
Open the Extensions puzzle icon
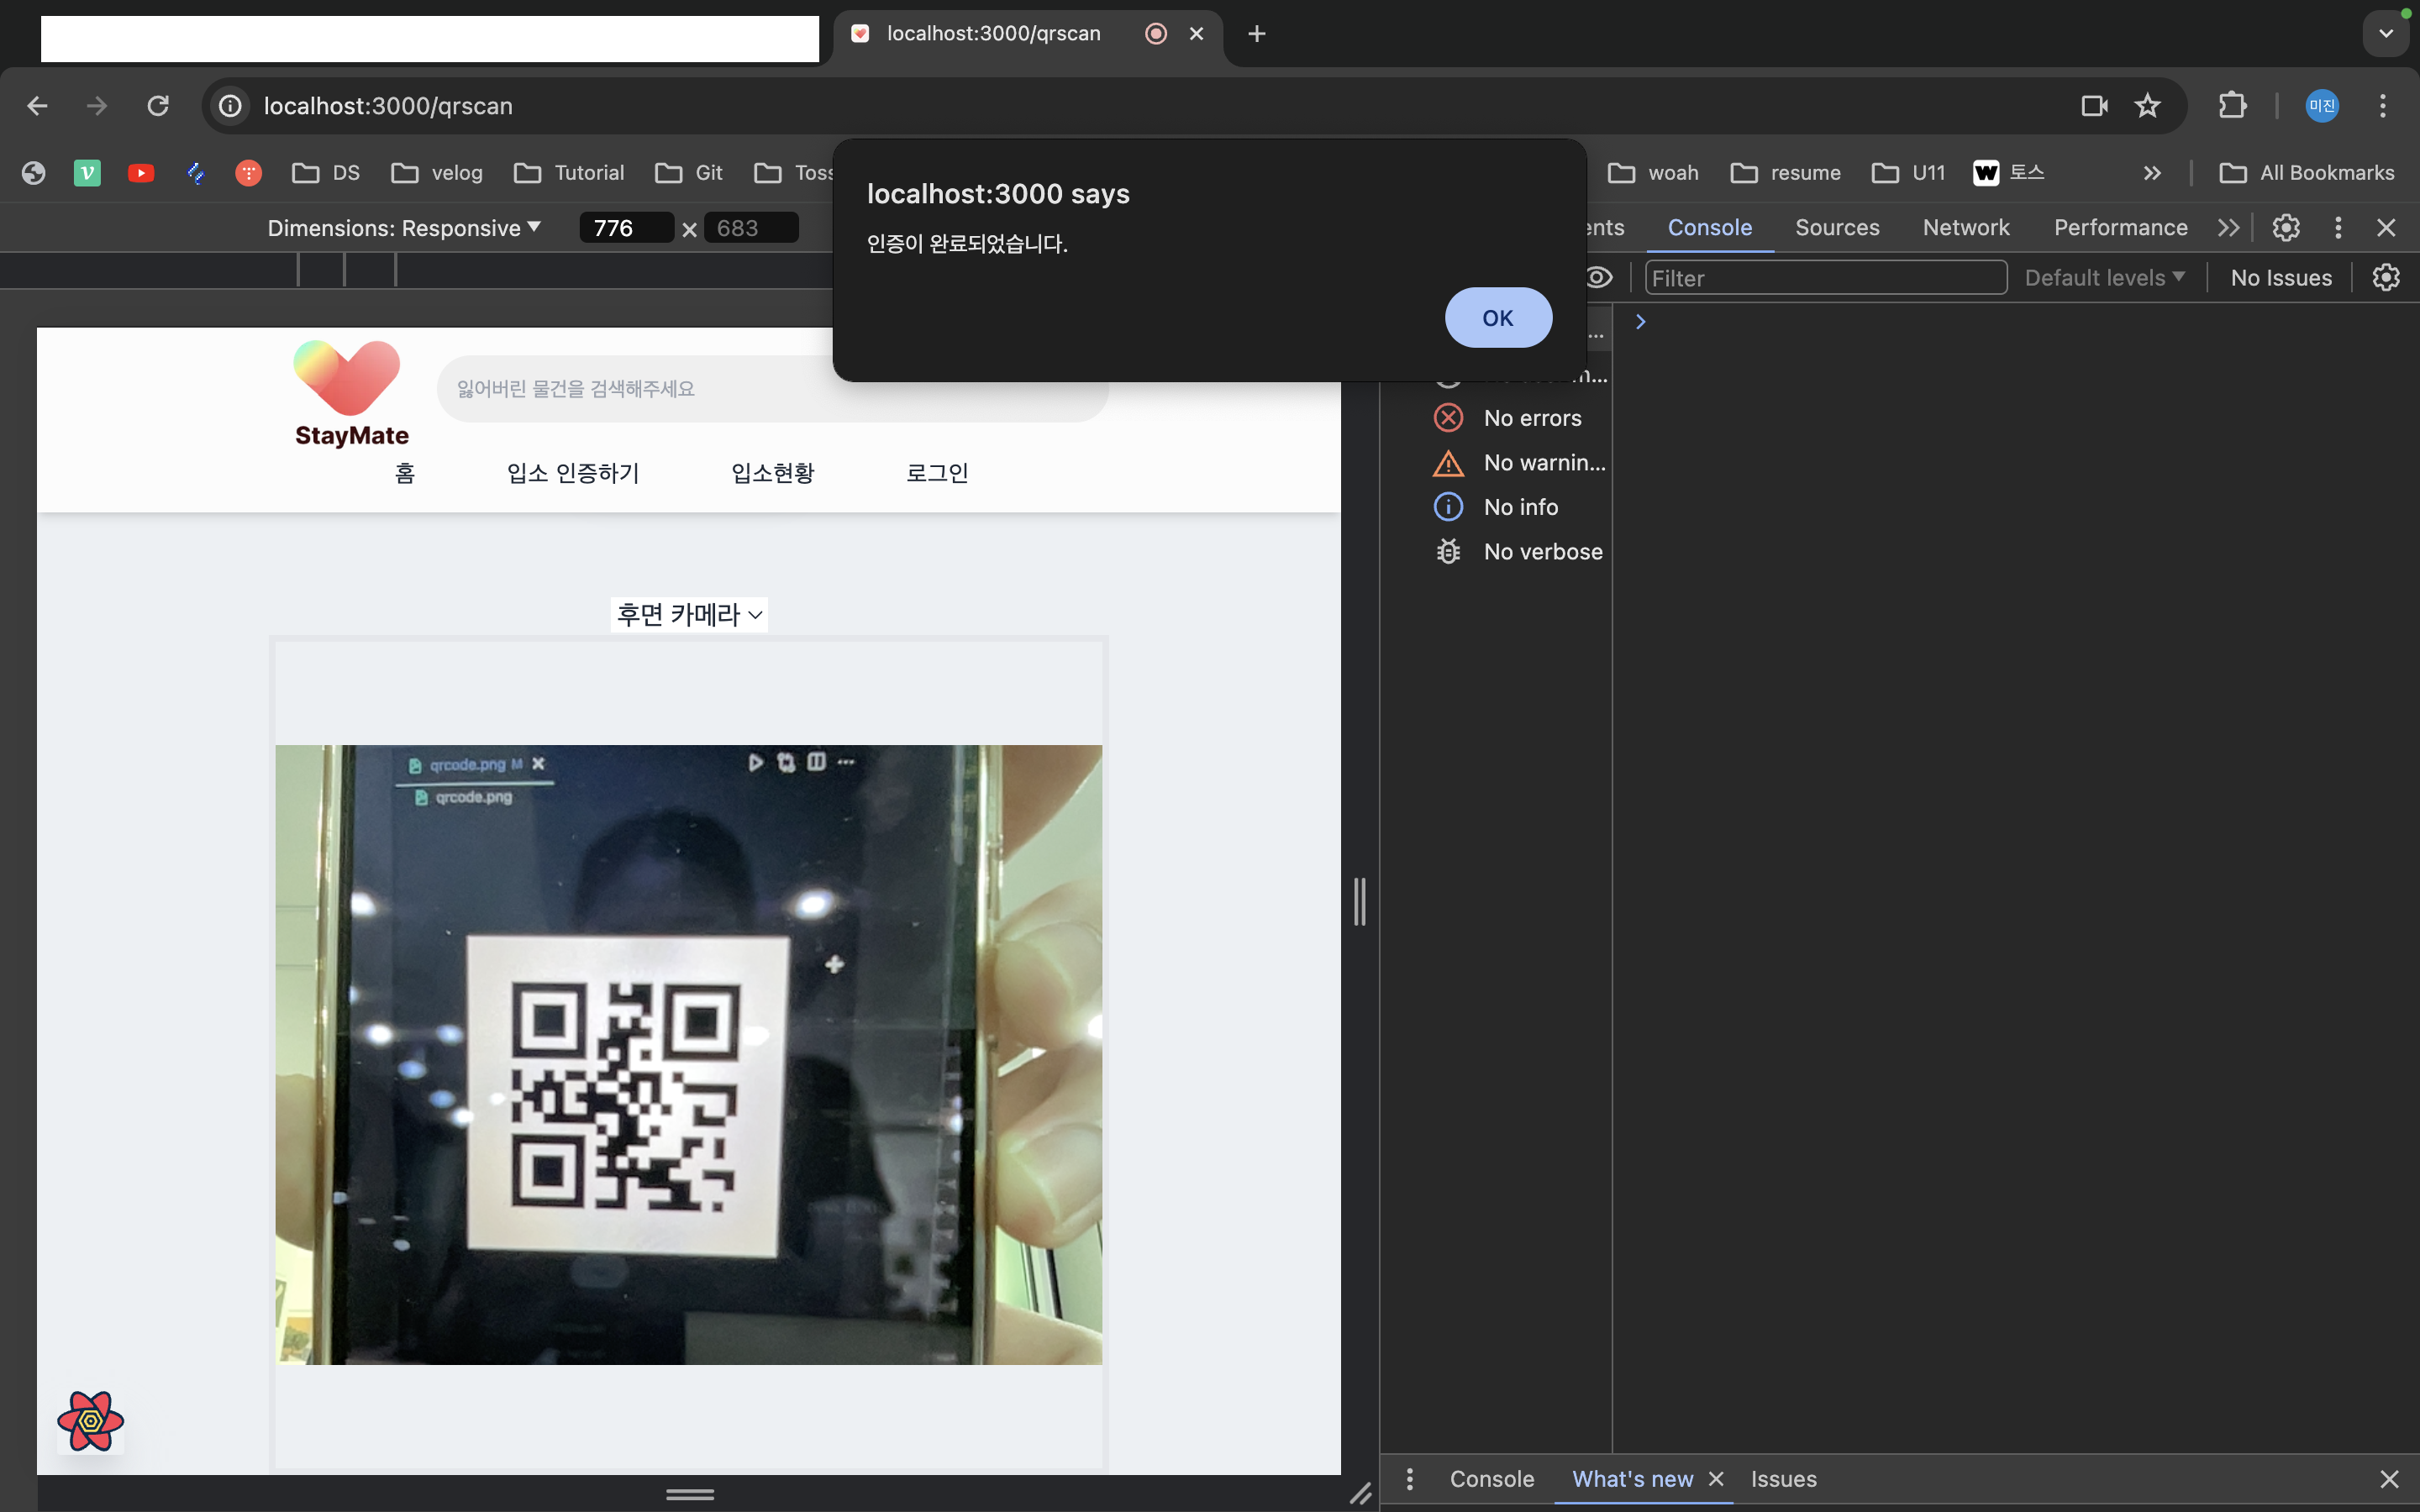(2232, 106)
